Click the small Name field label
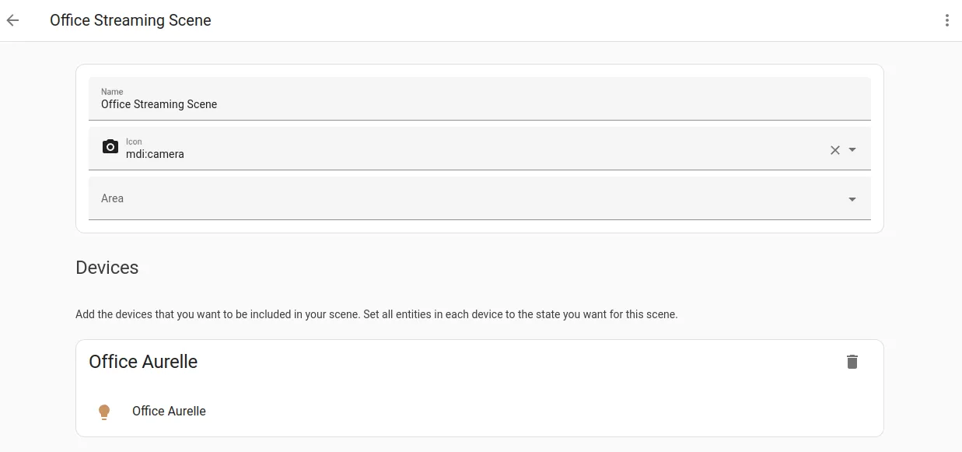This screenshot has width=962, height=452. [112, 92]
